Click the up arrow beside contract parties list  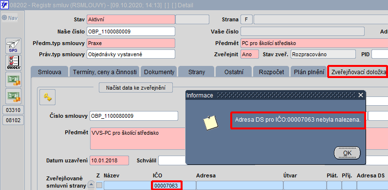92,184
